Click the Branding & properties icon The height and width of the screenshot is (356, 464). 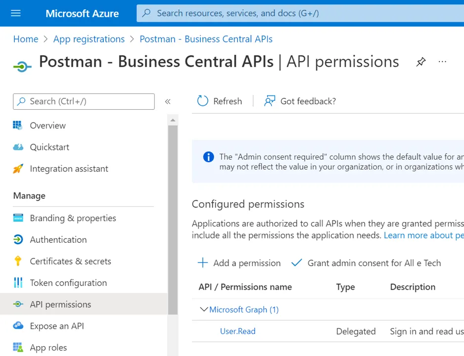pos(18,218)
